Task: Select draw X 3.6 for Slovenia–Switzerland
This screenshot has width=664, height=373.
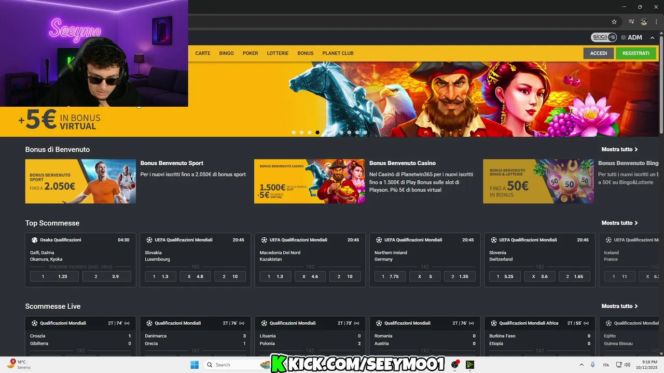Action: pyautogui.click(x=539, y=277)
